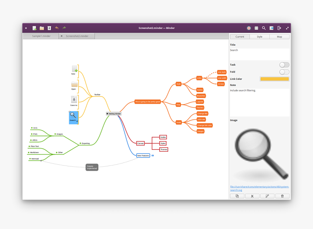Select the green Exporting node
The width and height of the screenshot is (313, 229).
coord(85,143)
